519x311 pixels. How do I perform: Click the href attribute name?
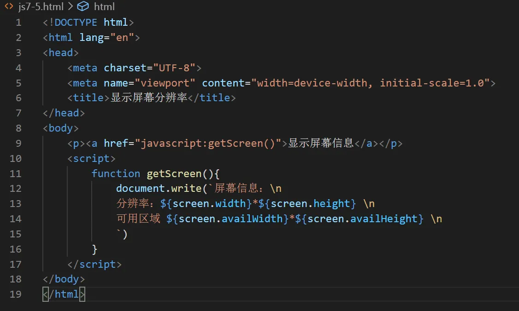[116, 144]
